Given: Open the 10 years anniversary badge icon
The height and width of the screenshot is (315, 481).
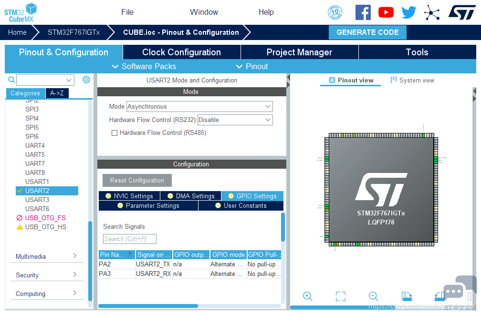Looking at the screenshot, I should pos(335,12).
